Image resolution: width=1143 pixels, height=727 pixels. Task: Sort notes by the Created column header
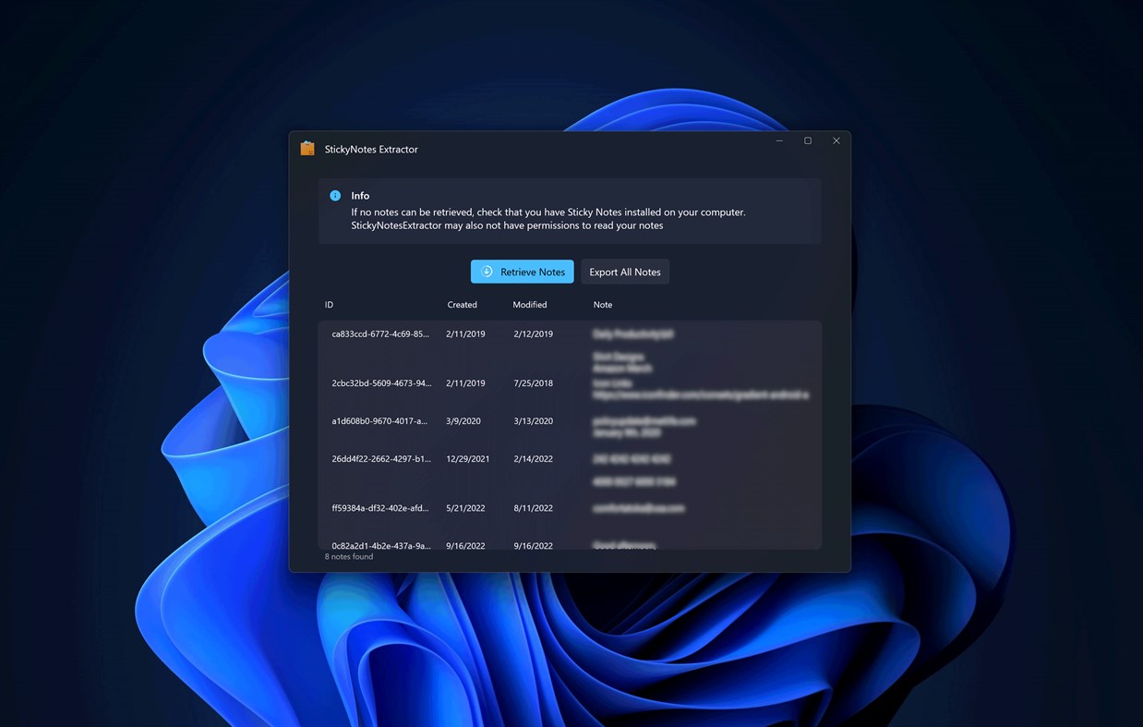462,304
